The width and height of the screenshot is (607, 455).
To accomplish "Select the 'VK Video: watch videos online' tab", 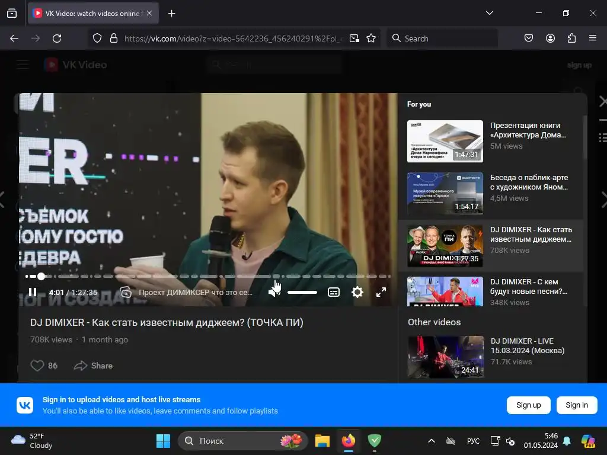I will (x=93, y=13).
